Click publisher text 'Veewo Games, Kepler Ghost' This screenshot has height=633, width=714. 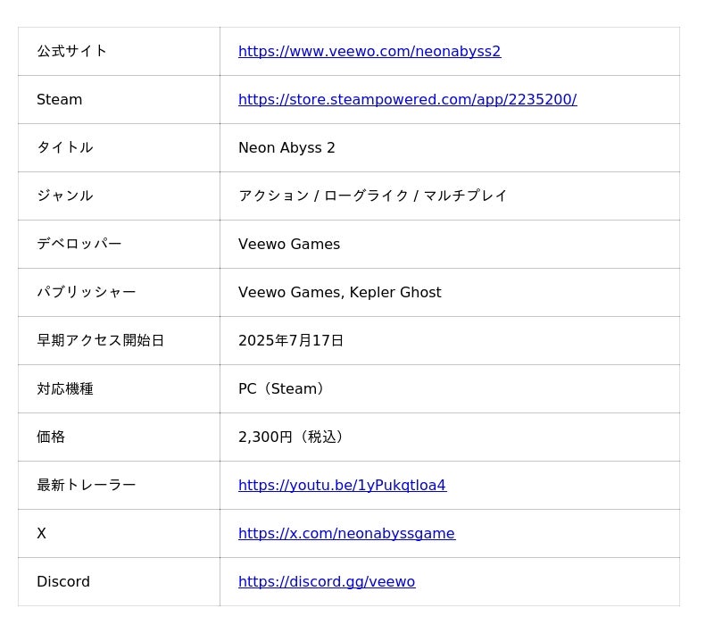click(x=339, y=293)
